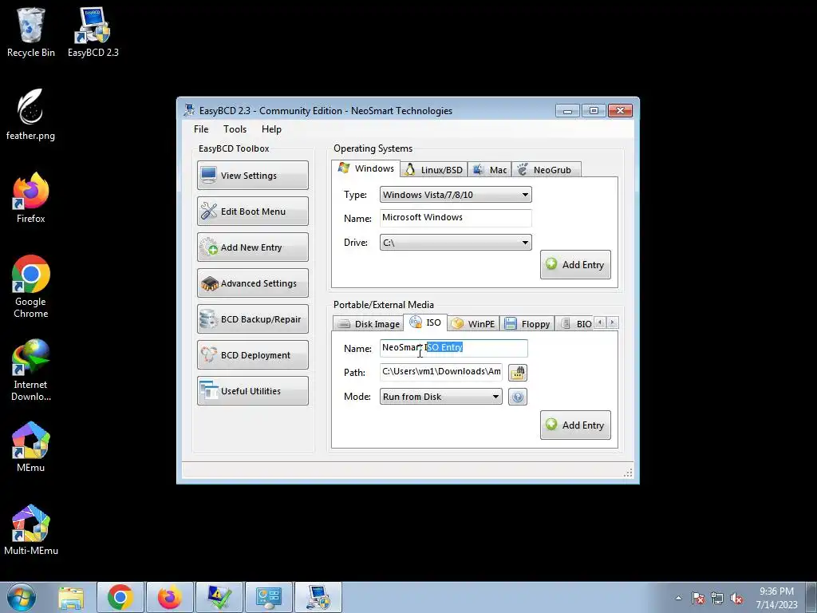
Task: Switch to the Windows tab
Action: click(365, 168)
